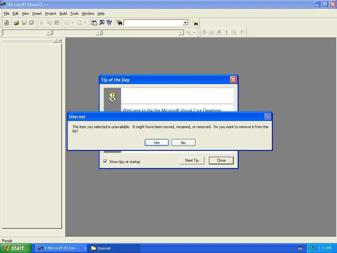Click the Insert Breakpoint hand icon
This screenshot has height=253, width=337.
(x=242, y=33)
